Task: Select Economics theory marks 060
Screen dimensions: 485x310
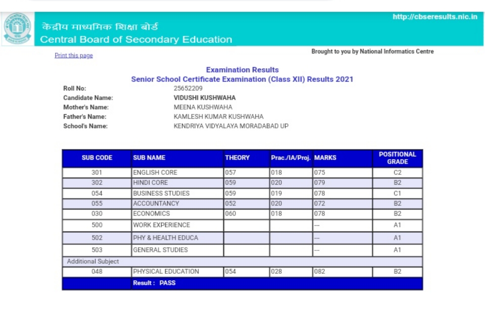Action: pyautogui.click(x=230, y=214)
